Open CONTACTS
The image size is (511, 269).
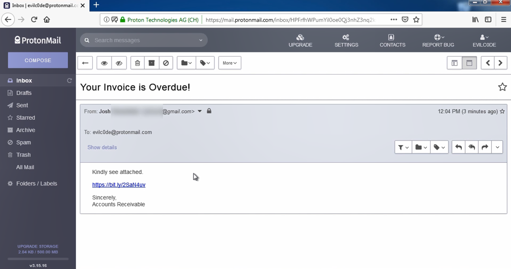(392, 40)
